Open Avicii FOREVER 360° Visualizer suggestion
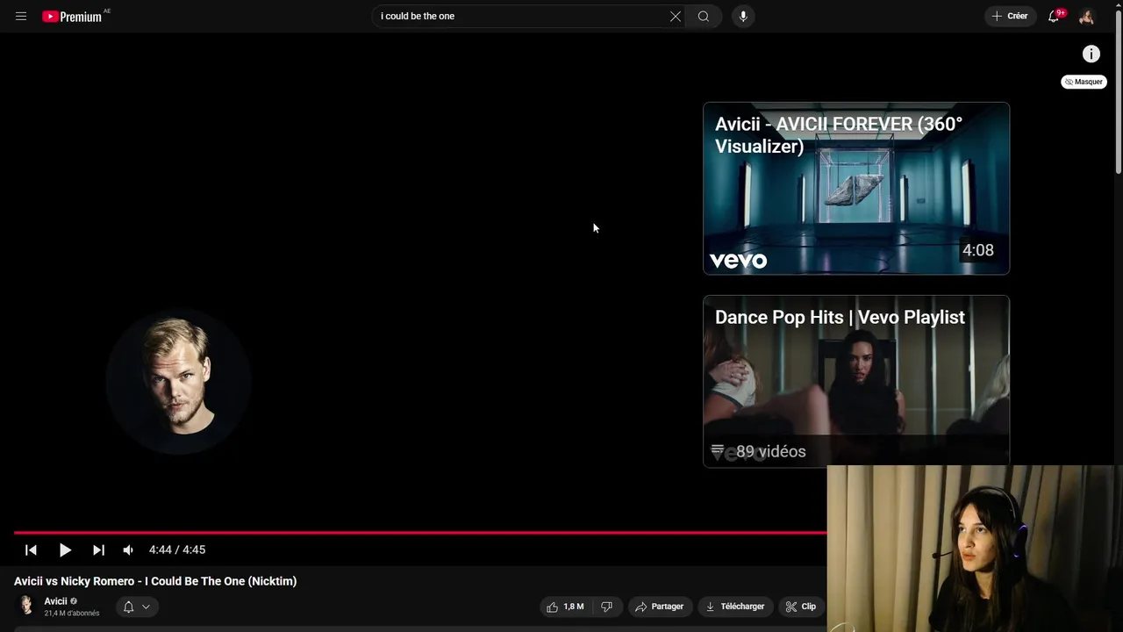1123x632 pixels. (x=856, y=188)
